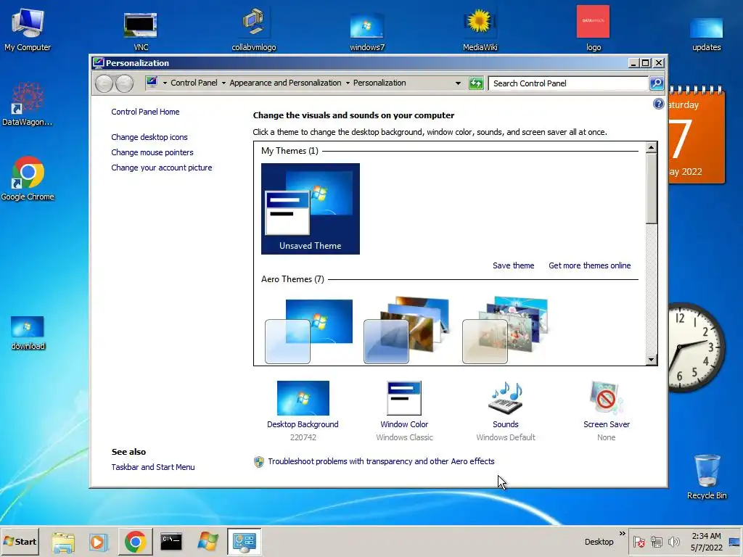Open the command prompt taskbar icon

pos(171,542)
